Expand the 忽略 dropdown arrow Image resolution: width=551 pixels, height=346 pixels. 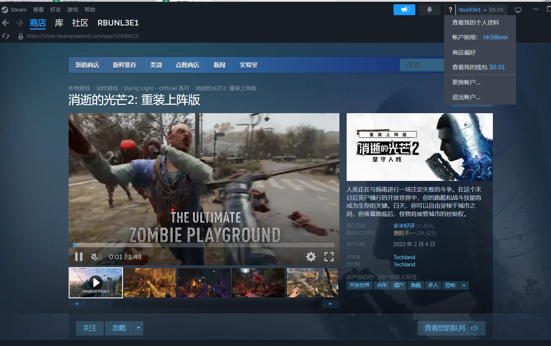[138, 328]
